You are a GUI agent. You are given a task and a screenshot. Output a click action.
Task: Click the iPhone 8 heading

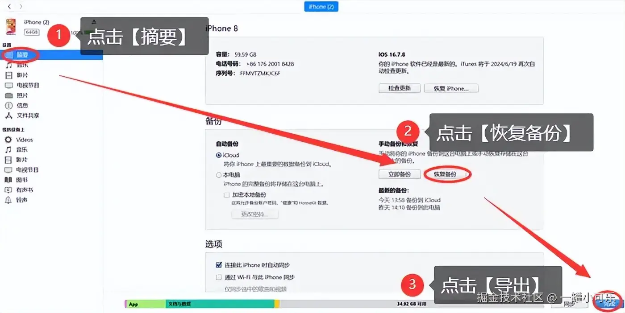(x=221, y=29)
